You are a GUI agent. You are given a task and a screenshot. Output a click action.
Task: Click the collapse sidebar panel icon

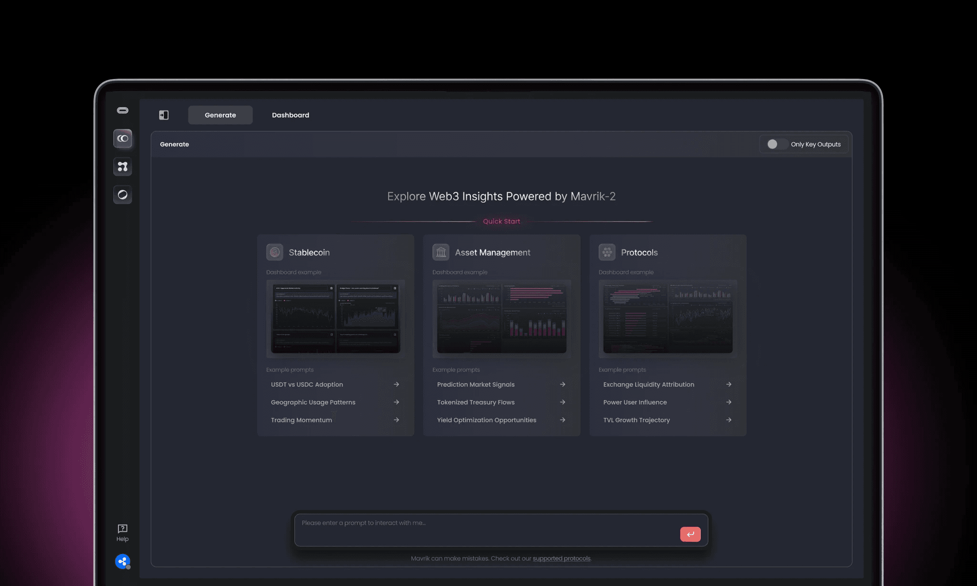pos(164,115)
